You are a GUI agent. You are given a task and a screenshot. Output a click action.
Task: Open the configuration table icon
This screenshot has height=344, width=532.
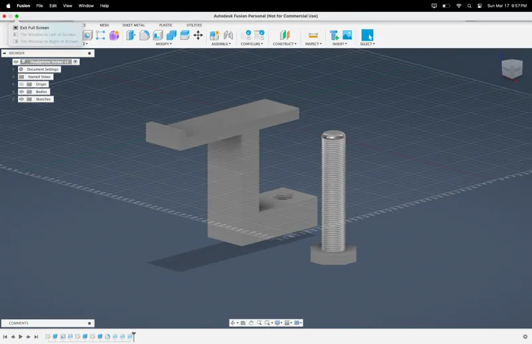coord(259,35)
